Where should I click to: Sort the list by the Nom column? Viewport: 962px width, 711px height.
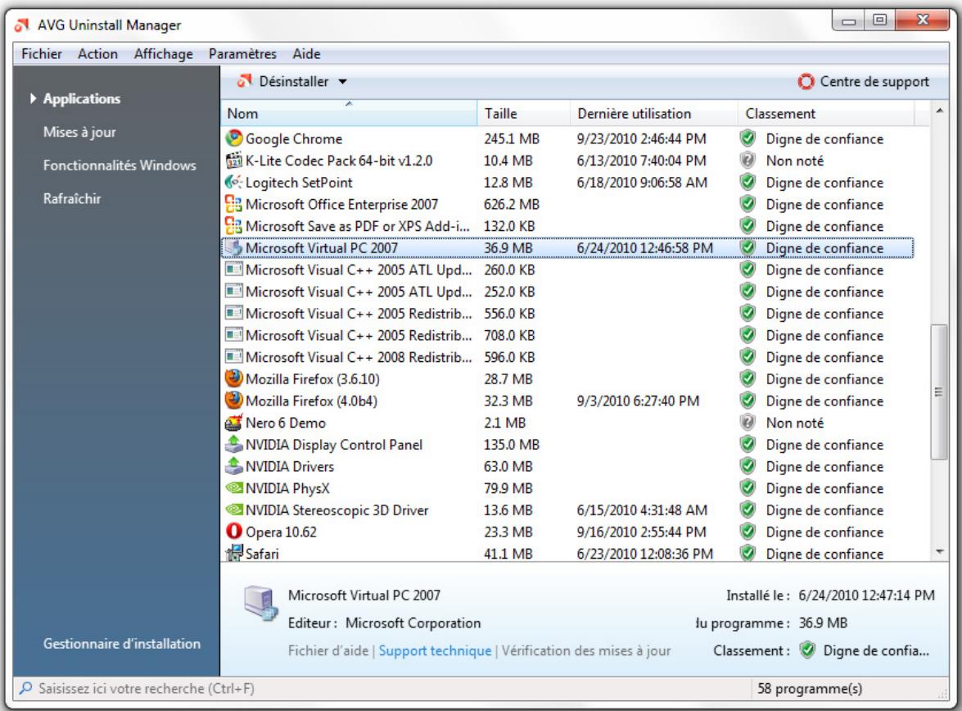349,114
